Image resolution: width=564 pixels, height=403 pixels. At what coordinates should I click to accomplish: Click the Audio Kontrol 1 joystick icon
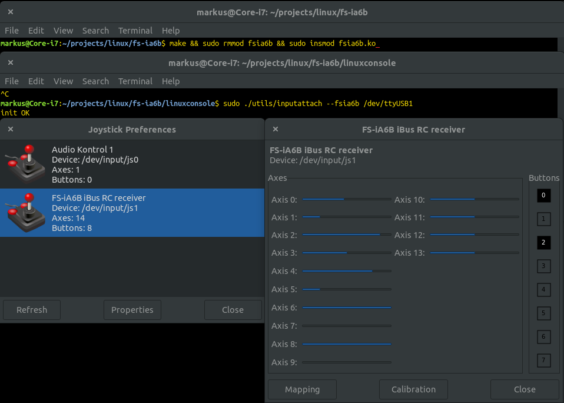coord(25,164)
